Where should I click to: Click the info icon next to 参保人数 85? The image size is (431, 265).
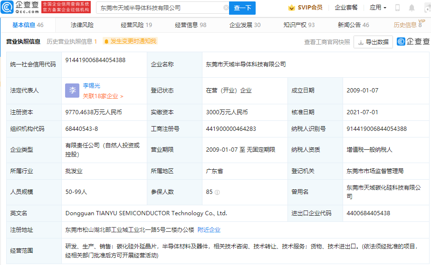(217, 192)
